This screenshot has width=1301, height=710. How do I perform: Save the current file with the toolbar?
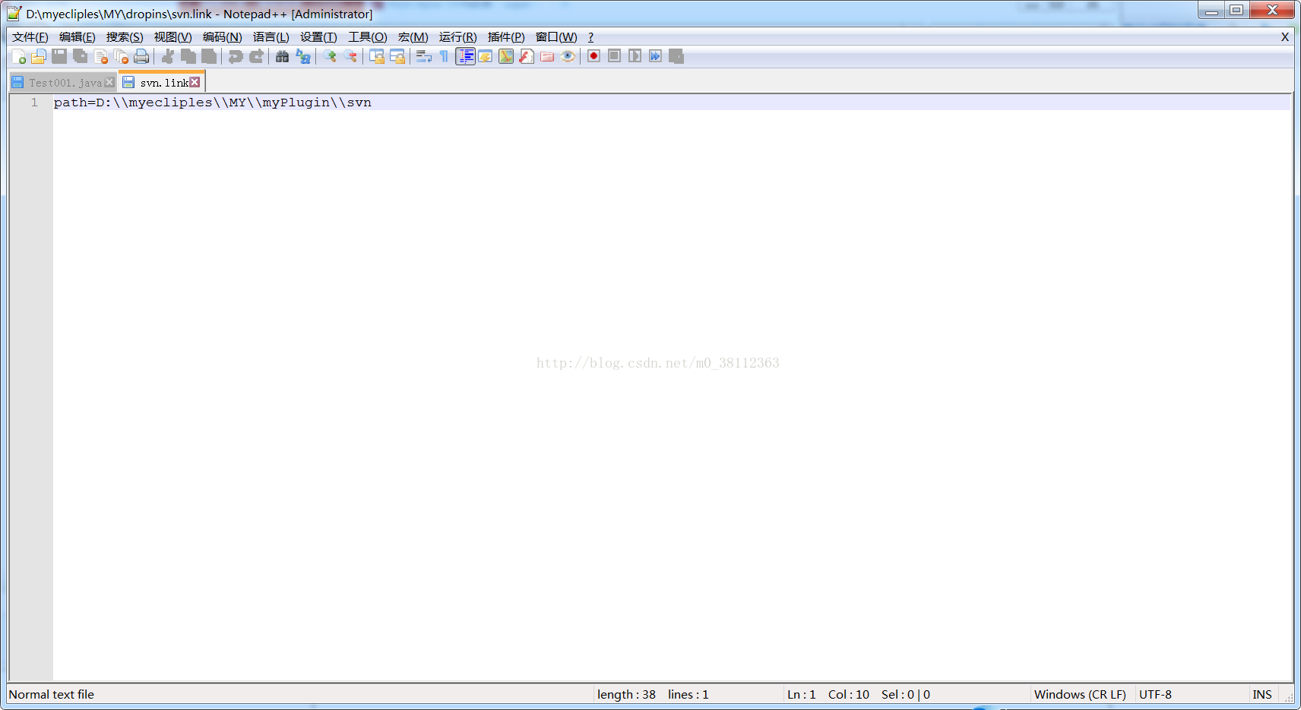59,56
